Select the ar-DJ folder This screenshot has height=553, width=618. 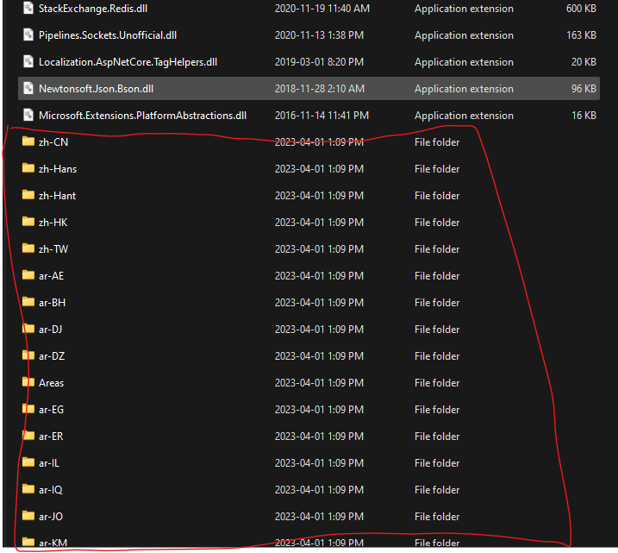point(51,330)
